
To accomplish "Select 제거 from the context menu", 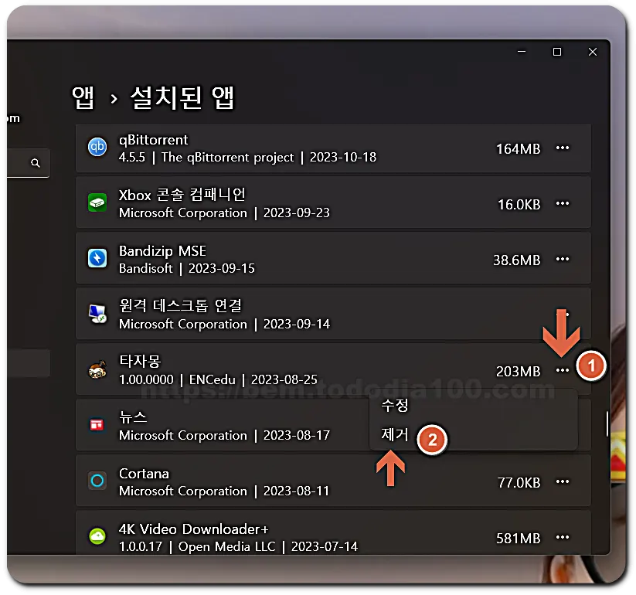I will point(394,434).
